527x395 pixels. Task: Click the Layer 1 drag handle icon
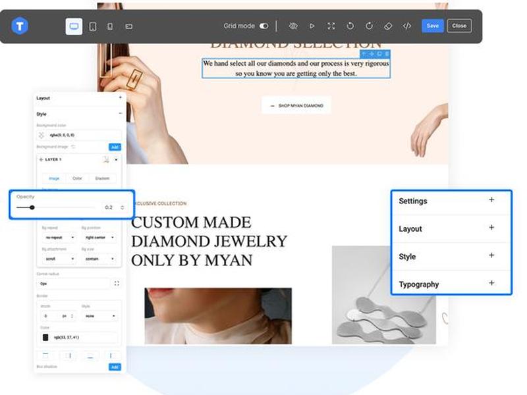click(x=41, y=159)
